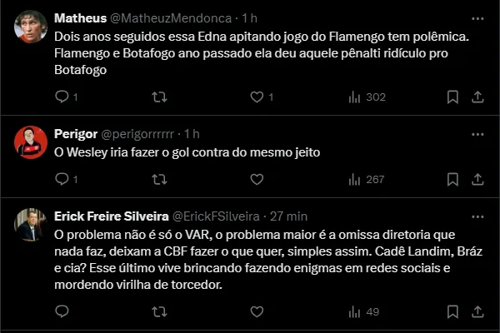Like Perigor's tweet
The height and width of the screenshot is (333, 500).
coord(257,179)
